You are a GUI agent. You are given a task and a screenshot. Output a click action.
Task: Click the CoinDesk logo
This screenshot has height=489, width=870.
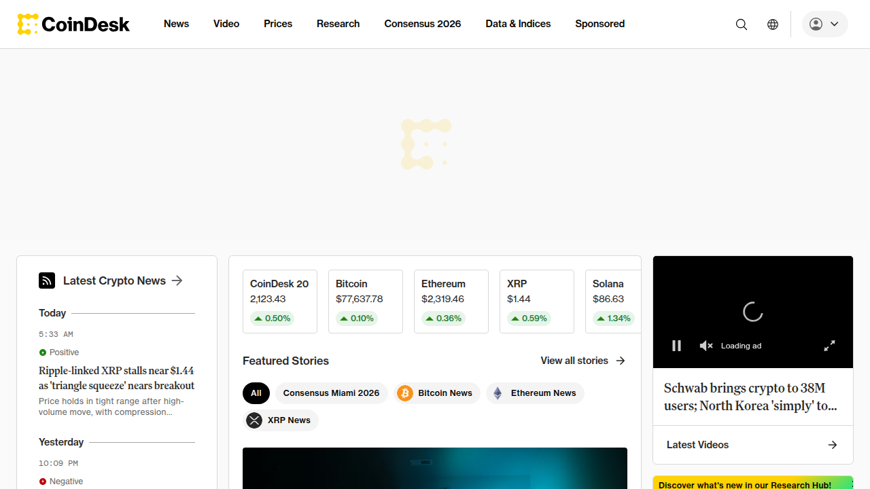click(x=73, y=24)
